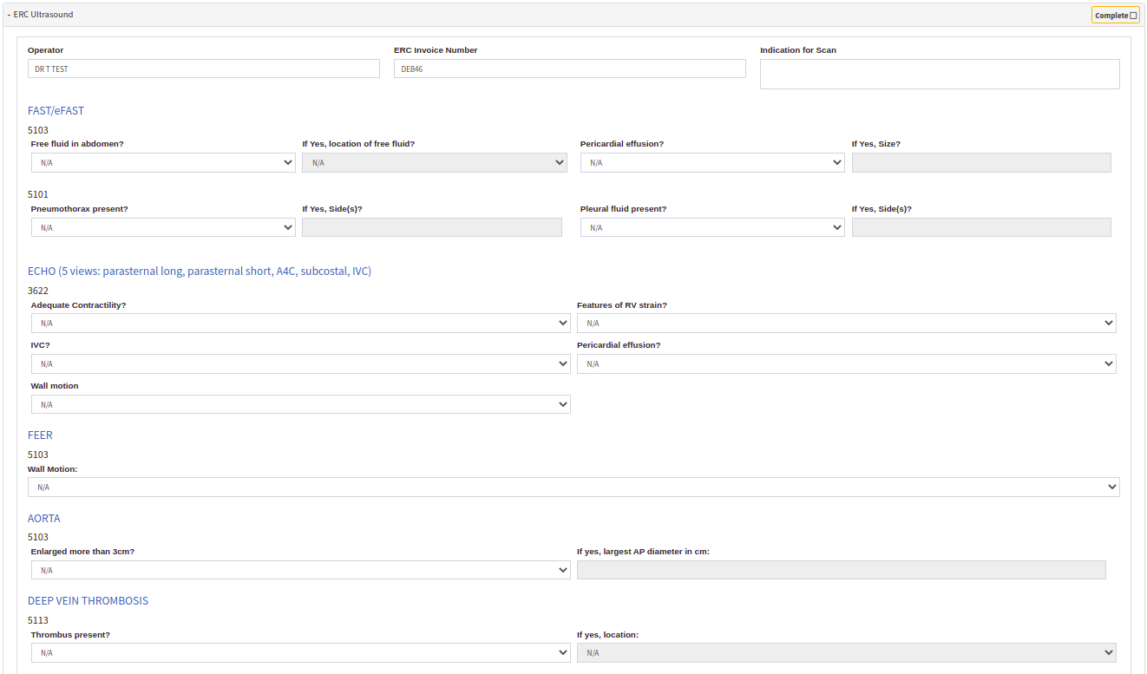
Task: Click the Operator input field
Action: click(x=203, y=69)
